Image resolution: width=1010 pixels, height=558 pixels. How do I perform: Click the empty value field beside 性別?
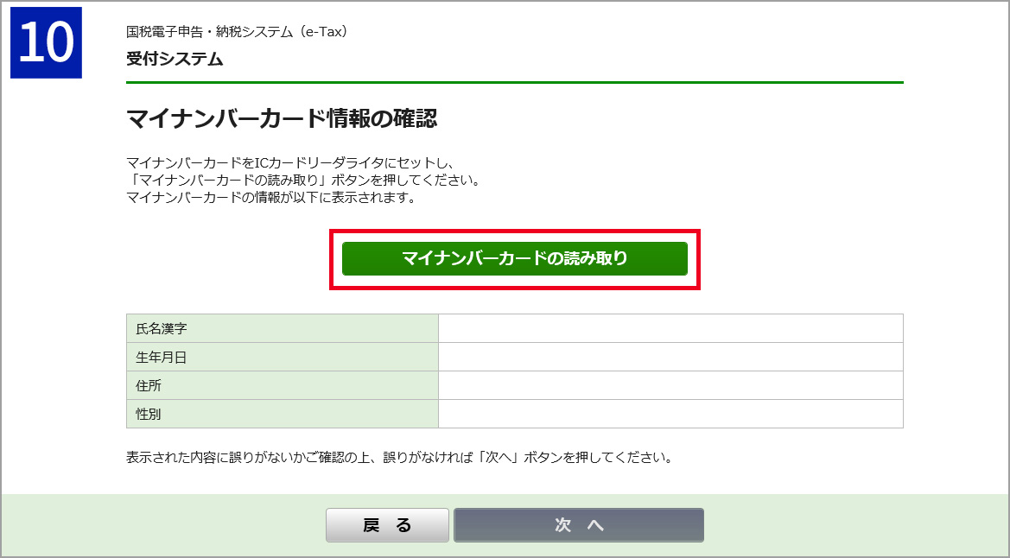click(x=670, y=414)
